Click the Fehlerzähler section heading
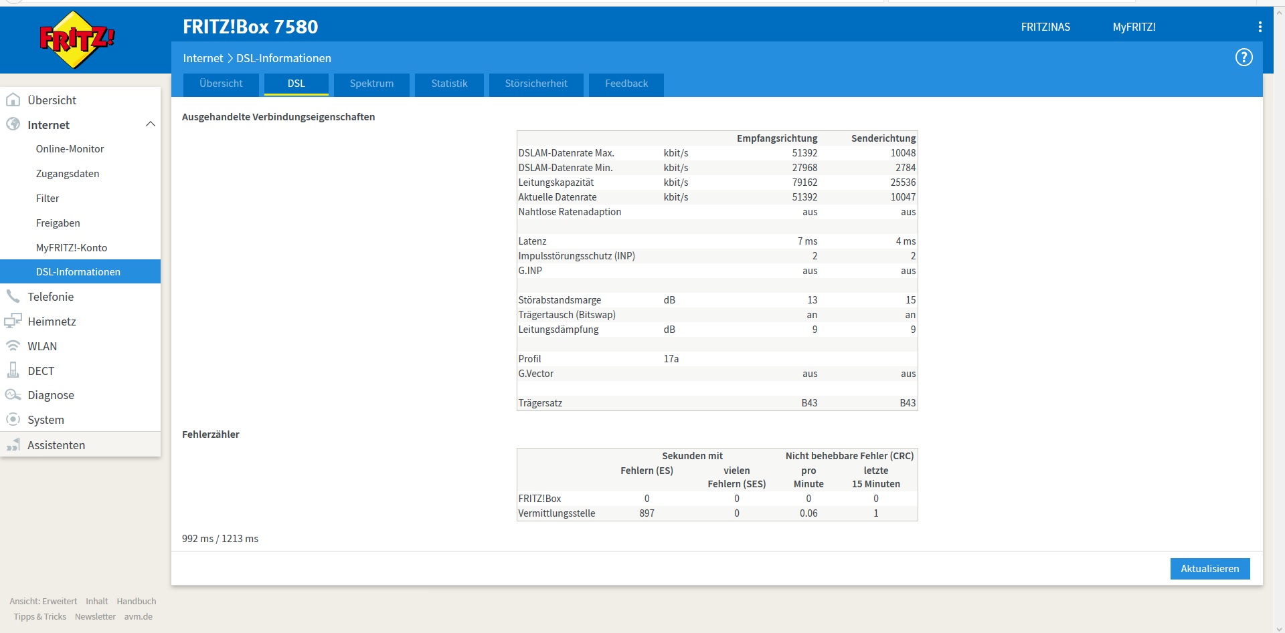The image size is (1285, 633). click(x=211, y=434)
